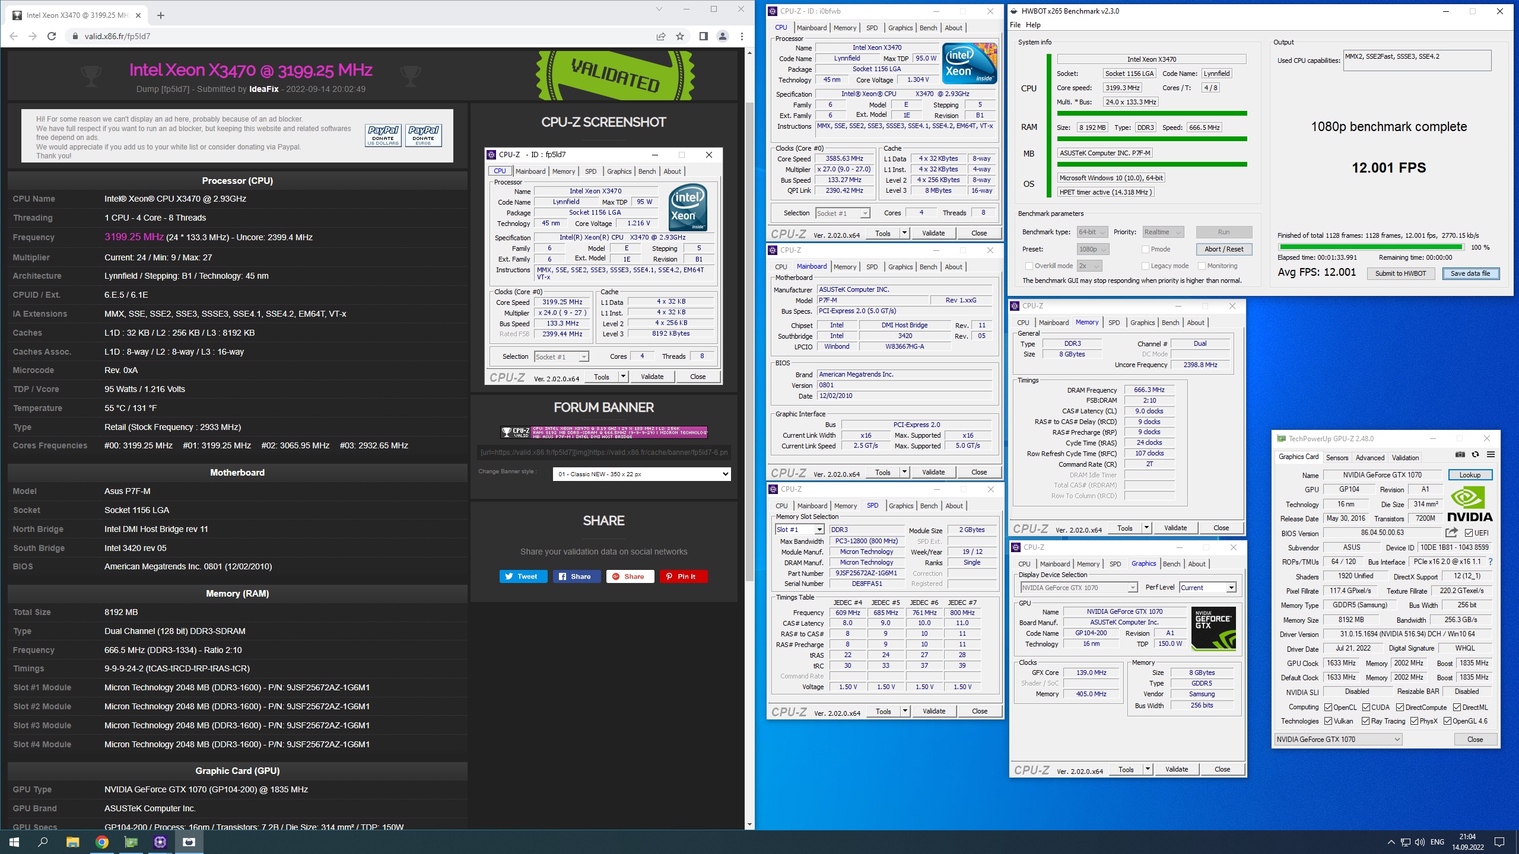Open the GPU-Z card selector dropdown

(1338, 739)
